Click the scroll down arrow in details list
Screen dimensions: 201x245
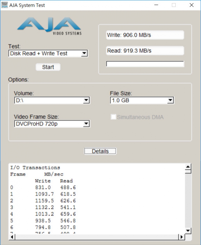pyautogui.click(x=188, y=231)
